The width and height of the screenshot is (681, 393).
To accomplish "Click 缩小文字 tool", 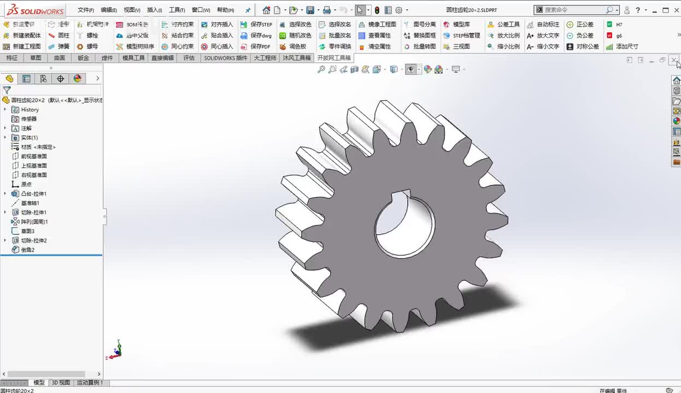I will click(x=543, y=46).
